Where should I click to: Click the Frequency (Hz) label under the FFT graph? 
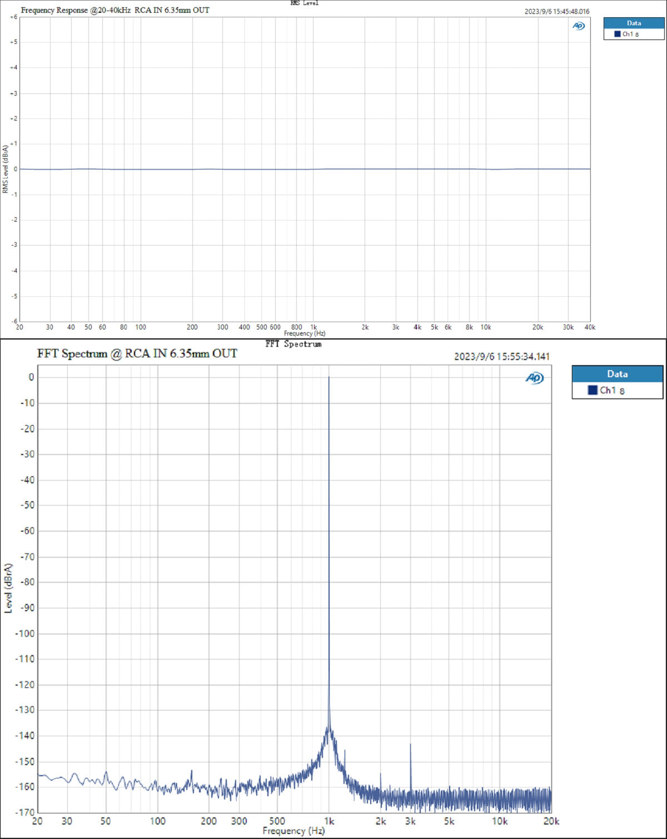(293, 831)
